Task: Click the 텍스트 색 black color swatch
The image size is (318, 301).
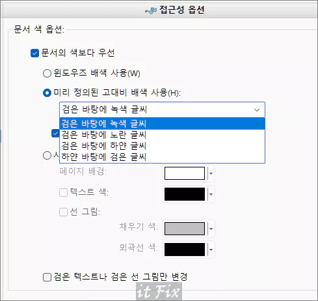Action: coord(185,194)
